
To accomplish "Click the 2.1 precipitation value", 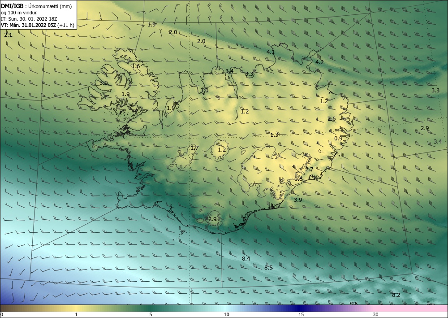I will [8, 35].
